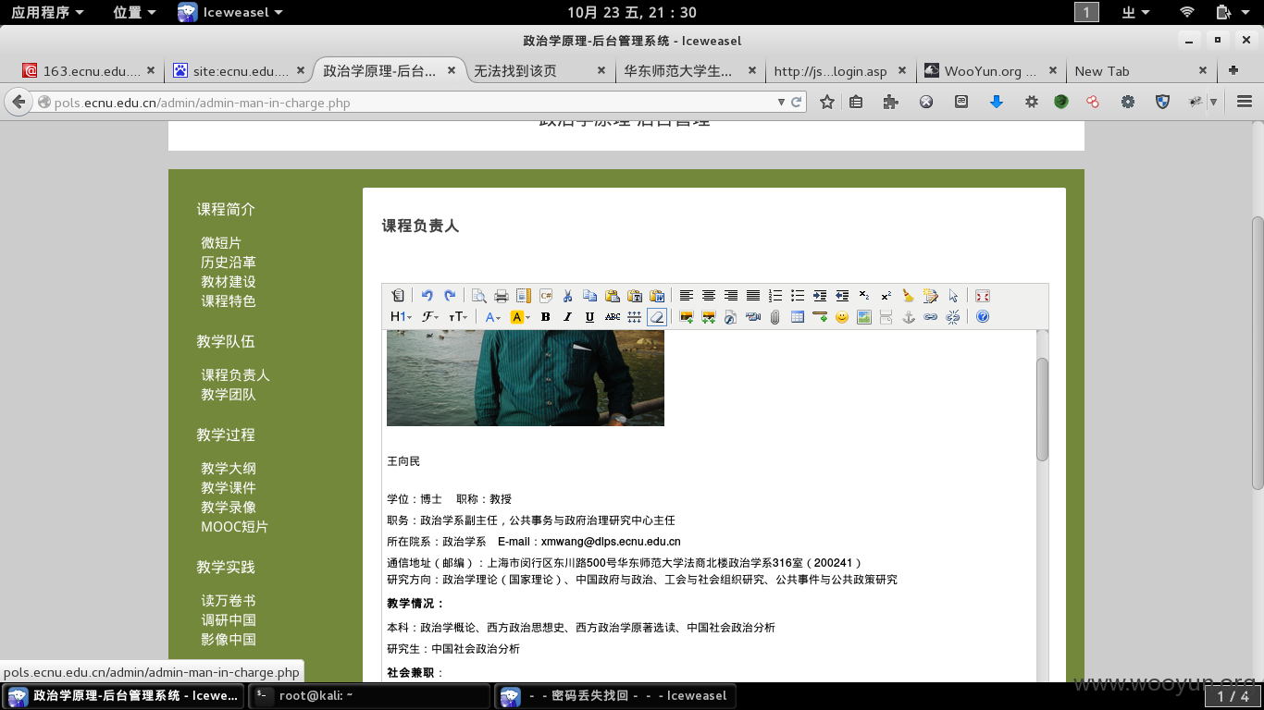Open the text highlight color dropdown
Screen dimensions: 1264x710
coord(520,317)
